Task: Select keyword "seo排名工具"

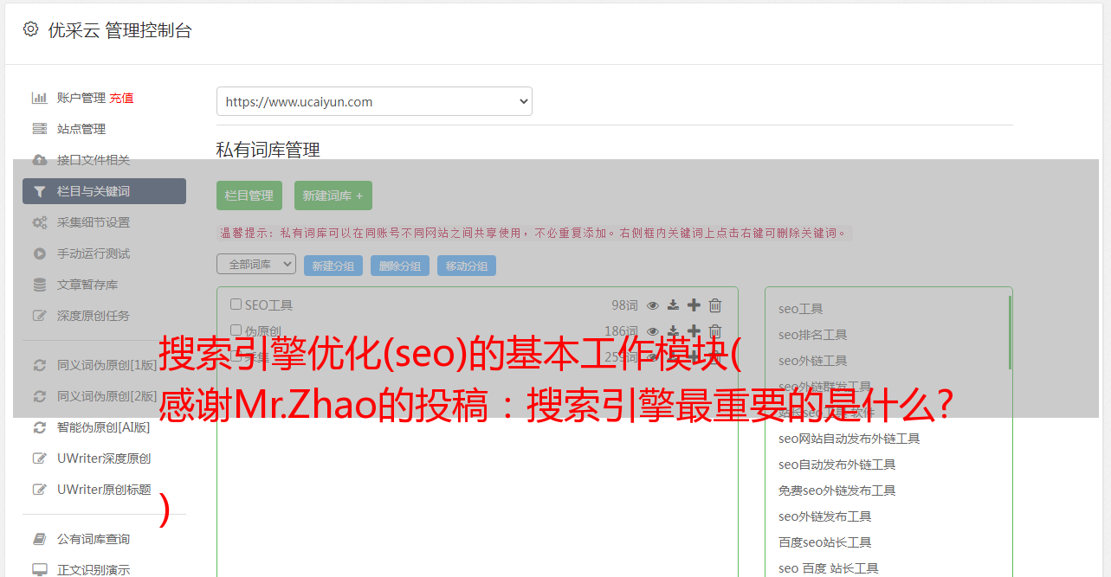Action: pyautogui.click(x=813, y=335)
